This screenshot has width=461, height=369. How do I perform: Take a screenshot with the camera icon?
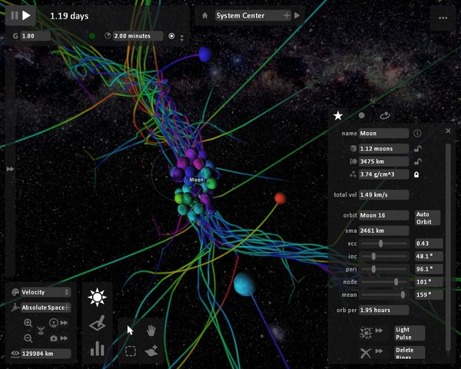(54, 338)
